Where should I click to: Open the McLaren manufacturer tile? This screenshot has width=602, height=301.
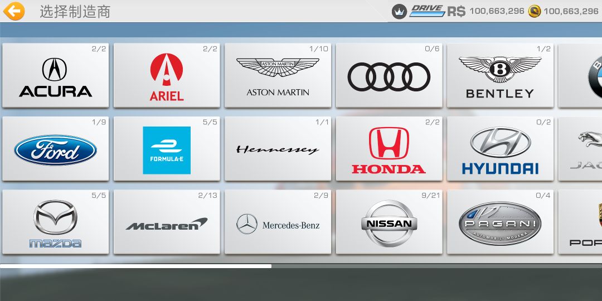[167, 222]
